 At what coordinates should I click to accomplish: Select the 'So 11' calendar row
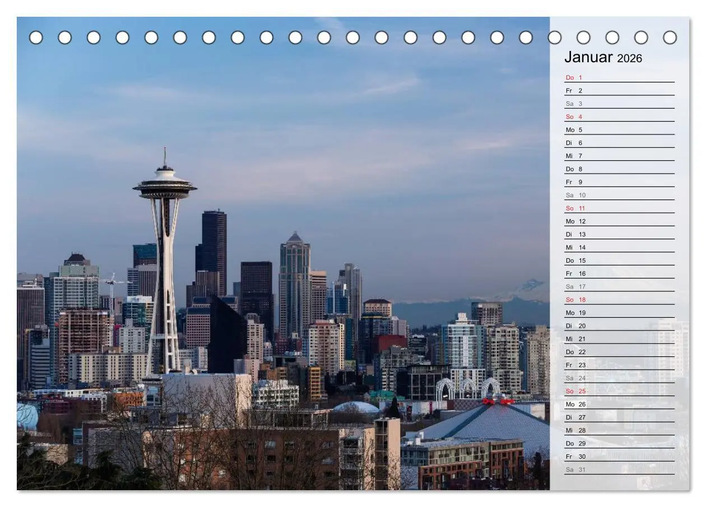click(x=619, y=208)
